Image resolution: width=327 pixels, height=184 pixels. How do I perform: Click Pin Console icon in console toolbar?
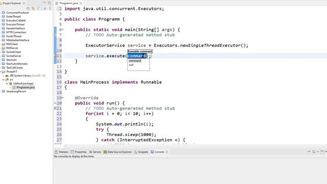309,152
